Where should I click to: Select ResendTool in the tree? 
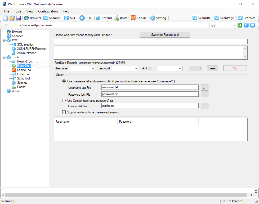click(25, 61)
